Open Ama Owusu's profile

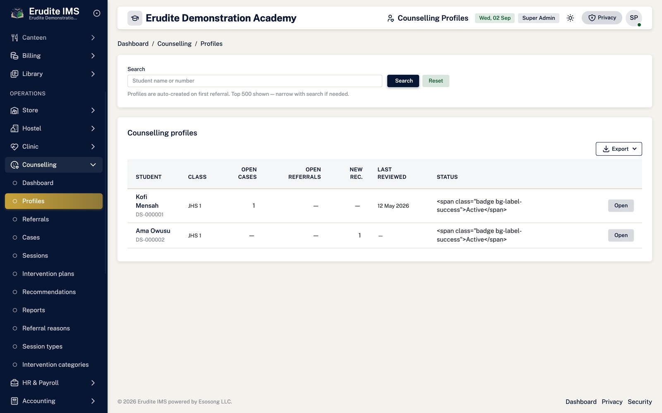tap(621, 235)
